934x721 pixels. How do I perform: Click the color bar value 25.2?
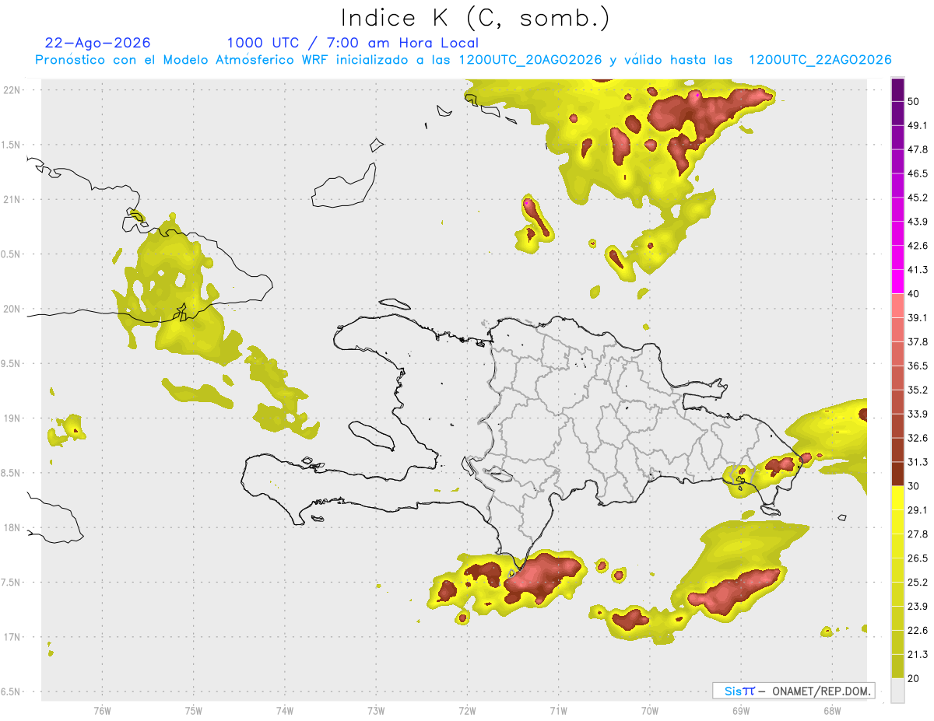pyautogui.click(x=917, y=582)
